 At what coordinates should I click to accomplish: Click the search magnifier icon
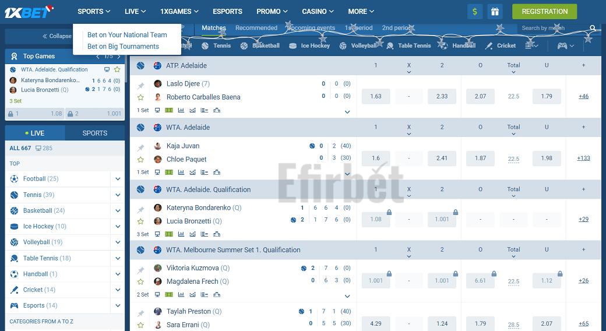tap(593, 28)
